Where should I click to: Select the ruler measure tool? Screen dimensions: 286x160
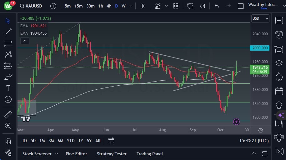coord(8,115)
